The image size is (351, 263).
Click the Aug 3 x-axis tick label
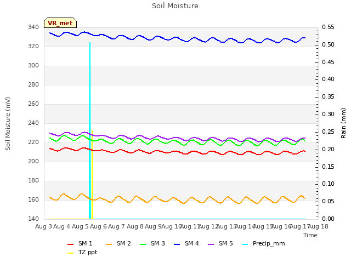[x=43, y=226]
